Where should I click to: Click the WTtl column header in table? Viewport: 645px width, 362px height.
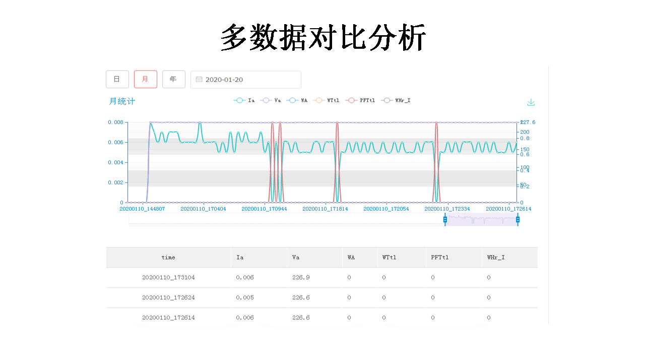(402, 257)
